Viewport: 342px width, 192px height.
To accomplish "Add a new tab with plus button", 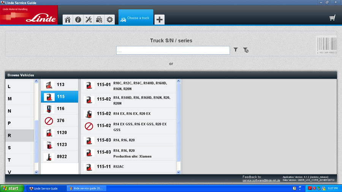I will [x=160, y=20].
